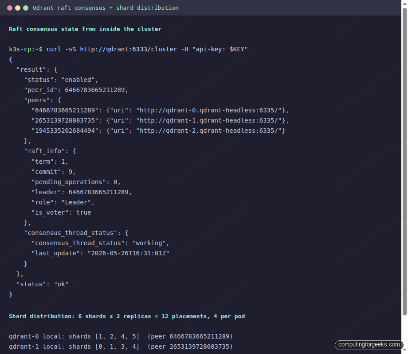Click the '"consensus_thread_status": {' opening line
This screenshot has width=408, height=354.
coord(76,233)
